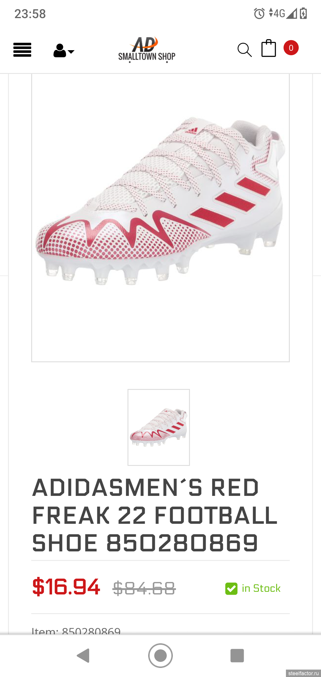Tap the crossed-out $84.68 price
The width and height of the screenshot is (321, 677).
144,588
